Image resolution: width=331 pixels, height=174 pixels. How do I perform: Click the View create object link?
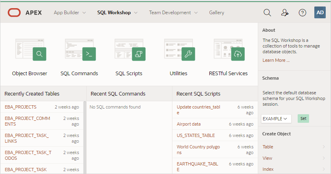pyautogui.click(x=267, y=158)
